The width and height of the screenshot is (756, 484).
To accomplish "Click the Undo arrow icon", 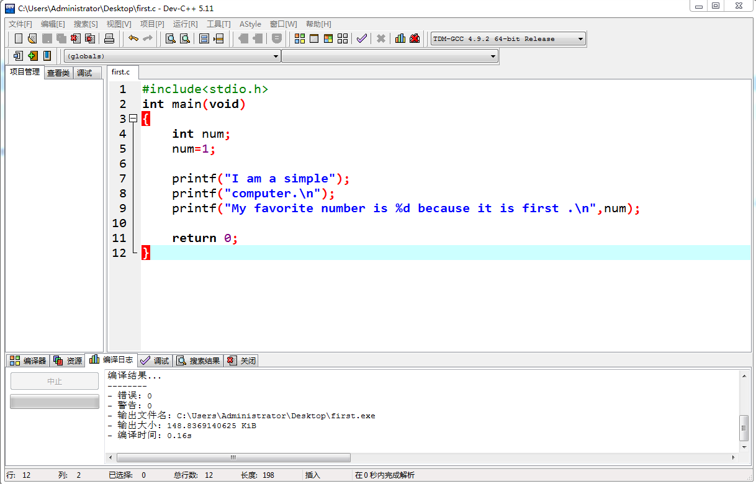I will click(133, 38).
